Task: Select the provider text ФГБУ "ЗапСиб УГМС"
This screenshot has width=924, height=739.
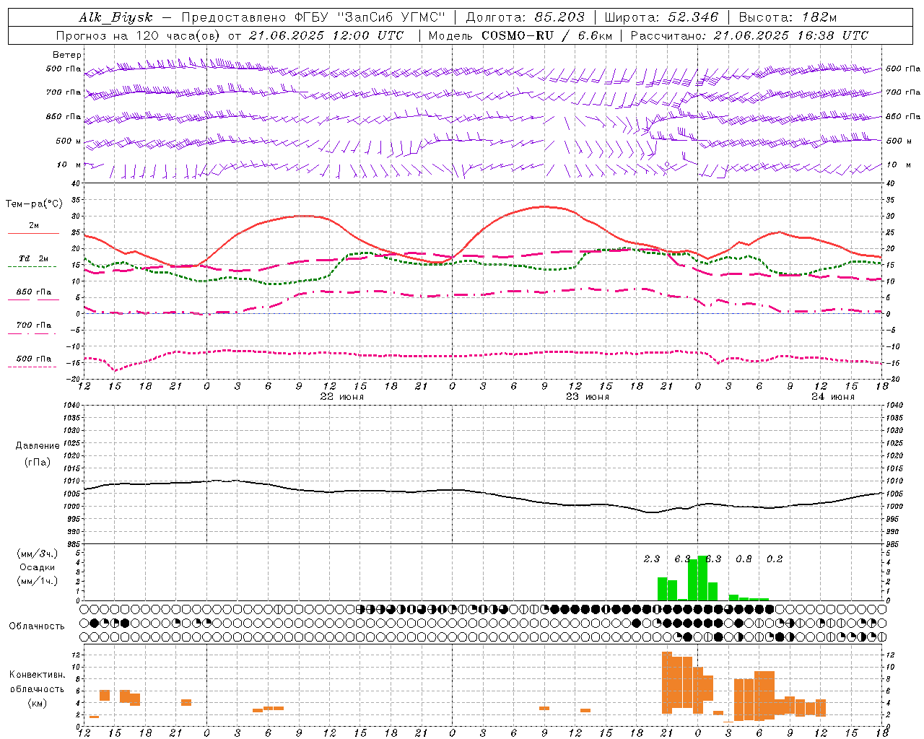Action: click(370, 17)
